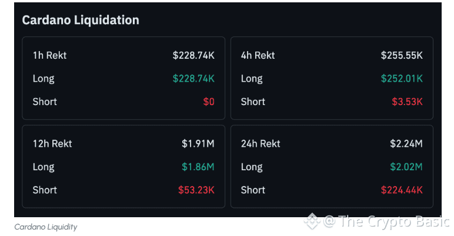454x236 pixels.
Task: Click the Binance logo watermark icon
Action: point(312,221)
